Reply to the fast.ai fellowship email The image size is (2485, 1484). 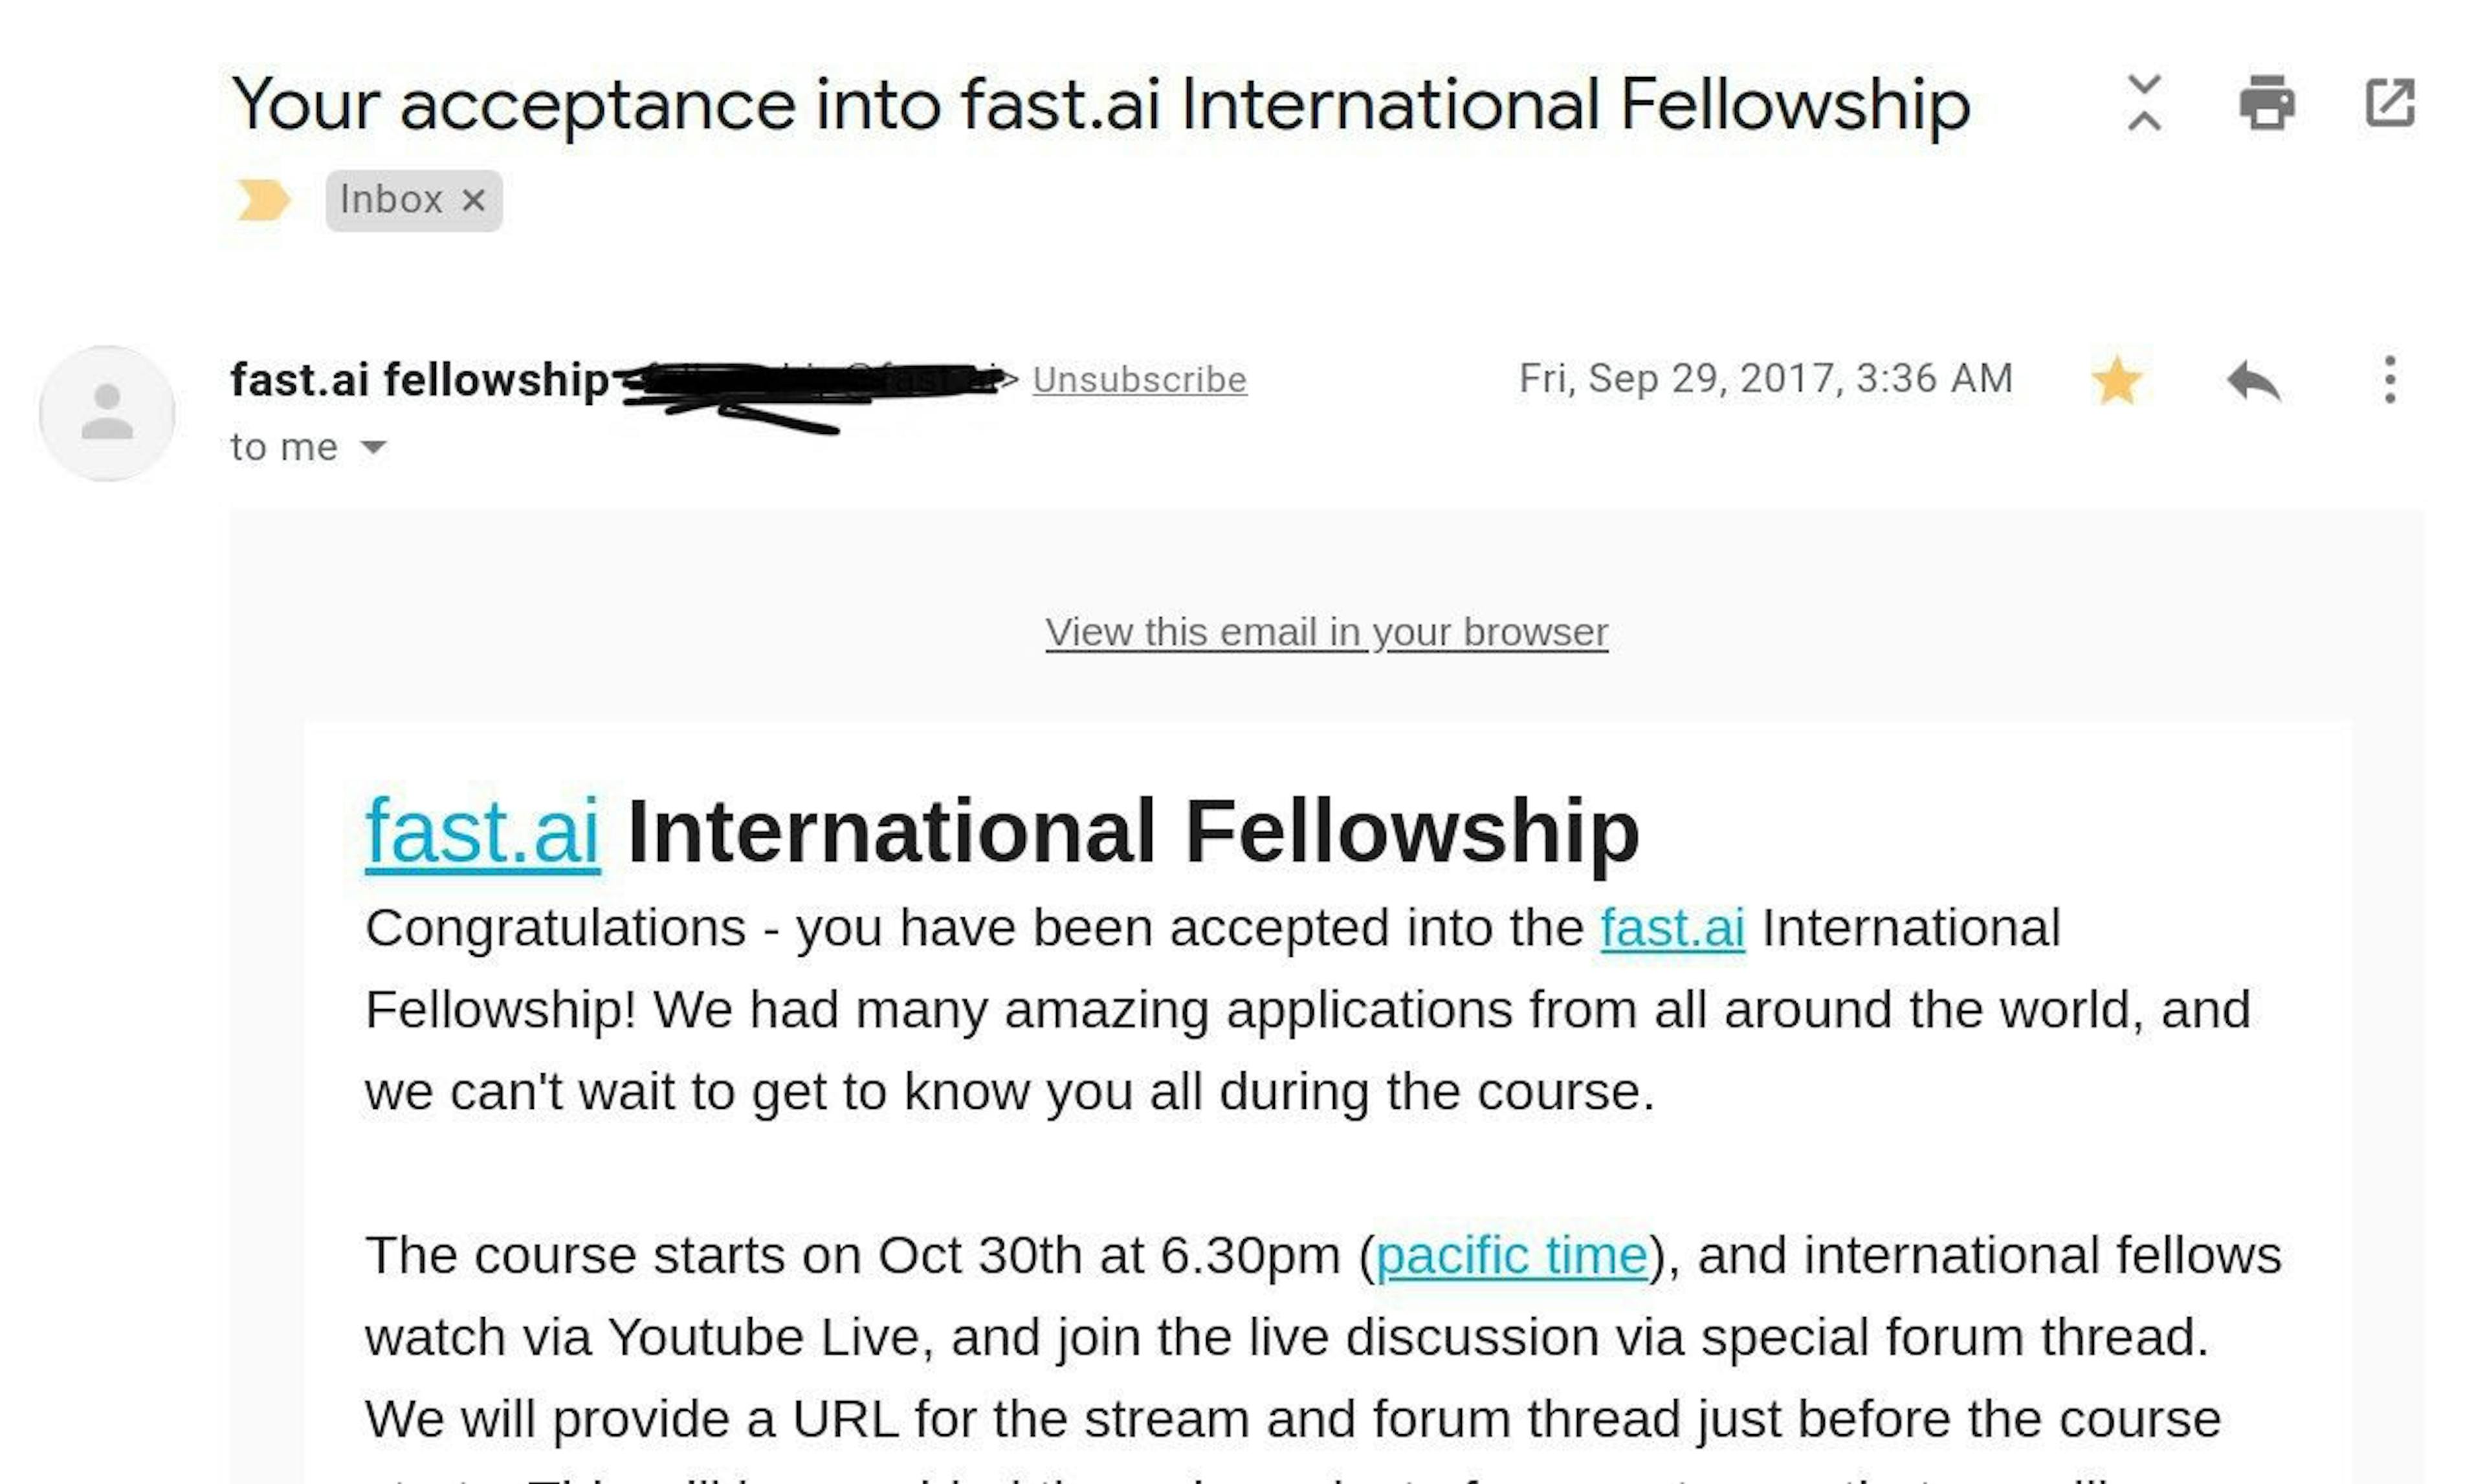2253,381
